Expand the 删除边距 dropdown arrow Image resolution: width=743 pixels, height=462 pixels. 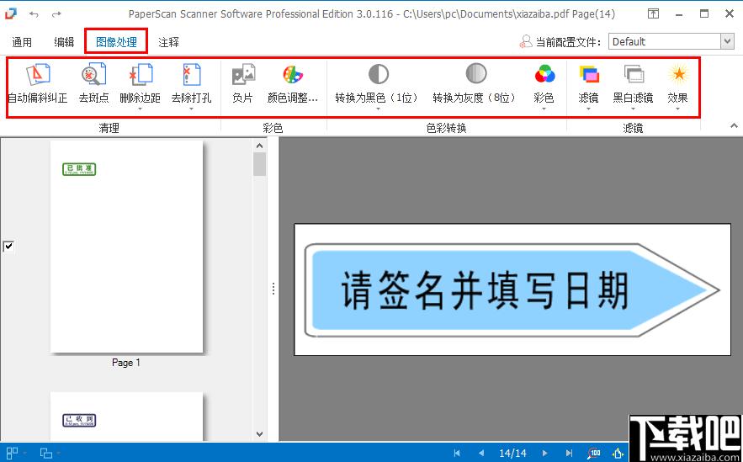point(141,109)
